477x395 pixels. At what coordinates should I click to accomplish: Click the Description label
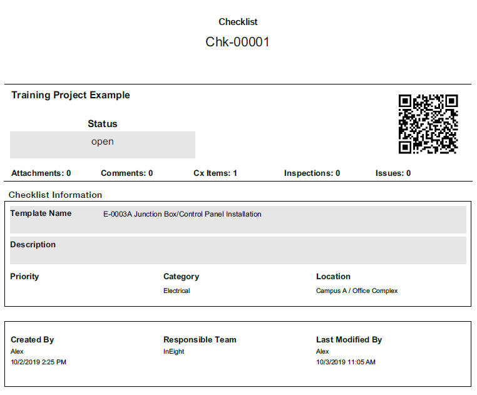point(33,245)
